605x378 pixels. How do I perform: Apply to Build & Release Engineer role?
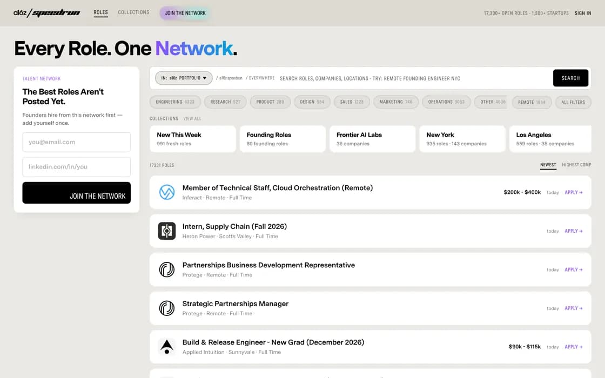(x=573, y=346)
